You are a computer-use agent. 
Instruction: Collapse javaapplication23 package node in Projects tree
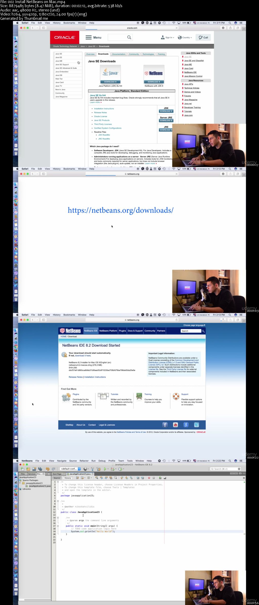click(x=20, y=483)
